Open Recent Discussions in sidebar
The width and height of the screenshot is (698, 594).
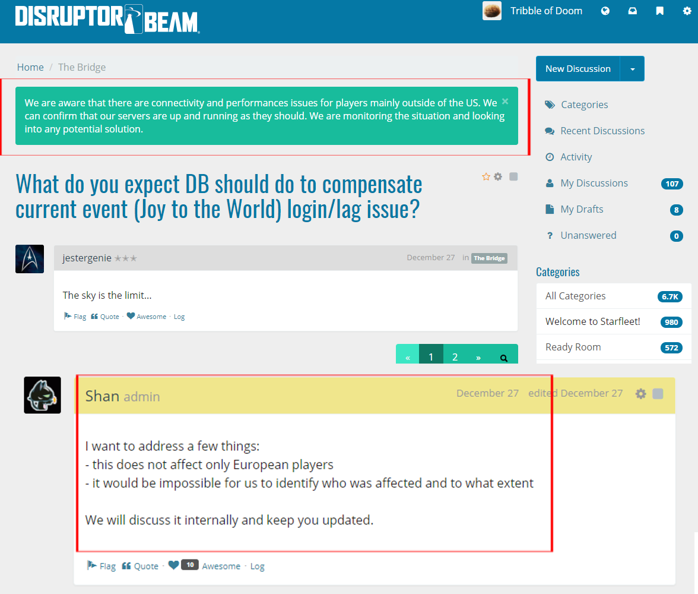[x=602, y=131]
